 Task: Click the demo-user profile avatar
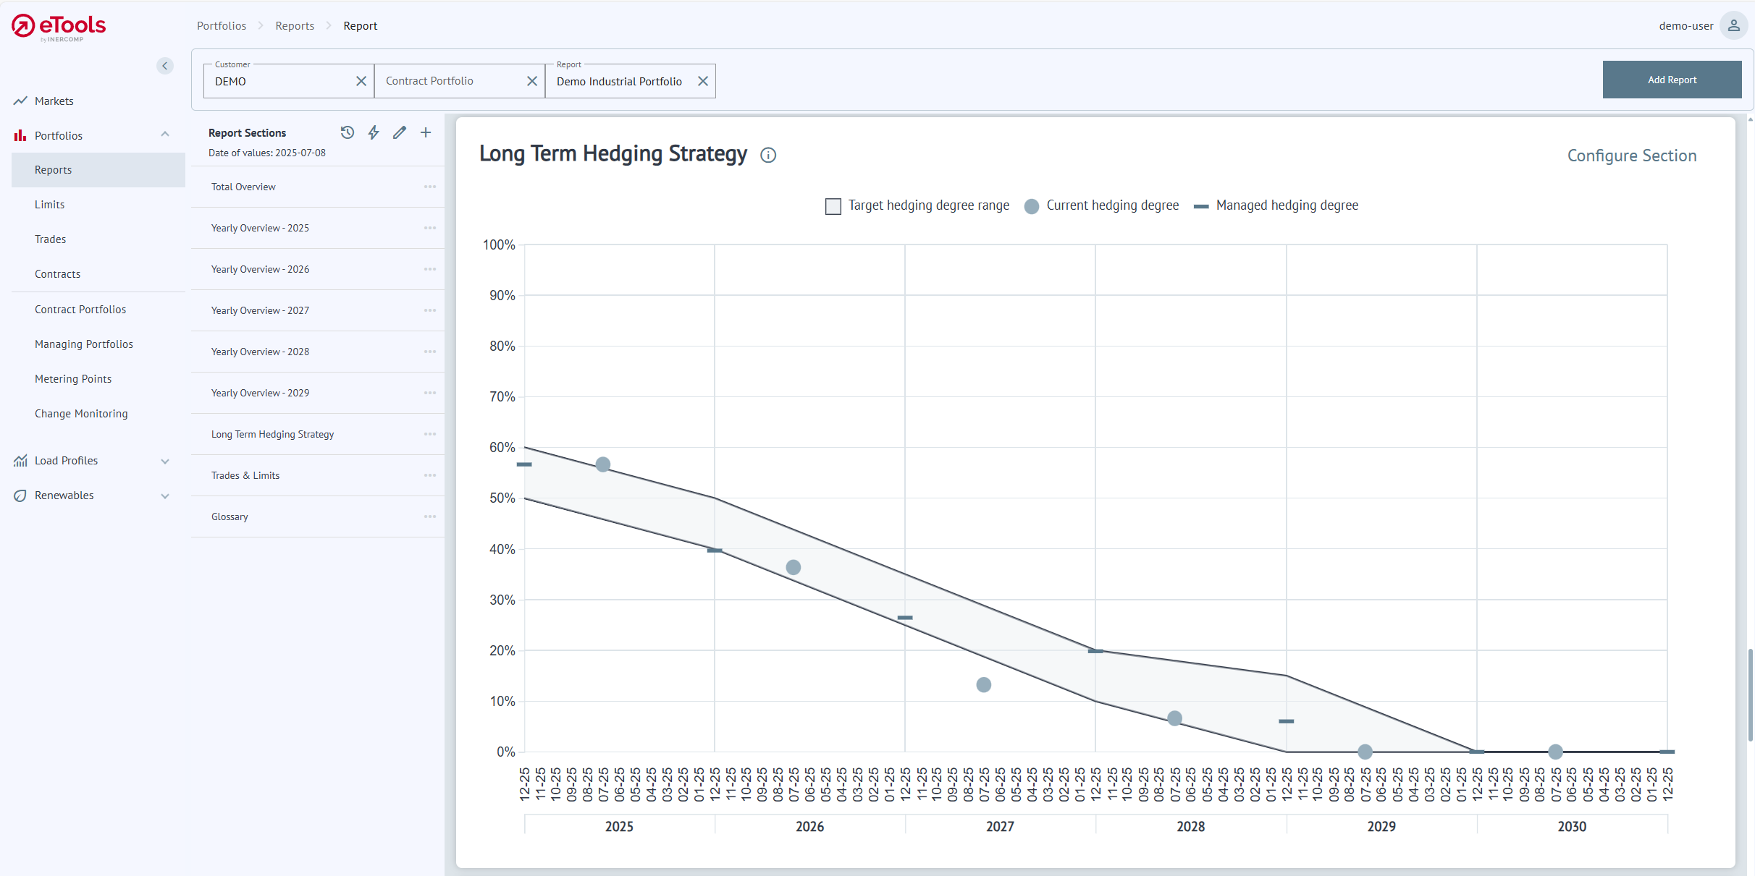1733,25
